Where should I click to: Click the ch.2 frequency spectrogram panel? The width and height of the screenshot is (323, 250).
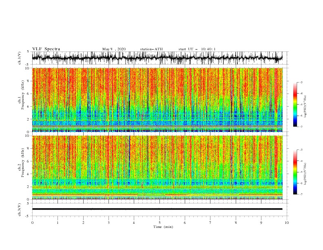[157, 167]
